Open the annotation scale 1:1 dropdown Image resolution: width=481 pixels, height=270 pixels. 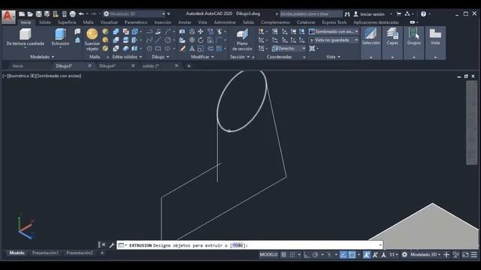pos(394,255)
